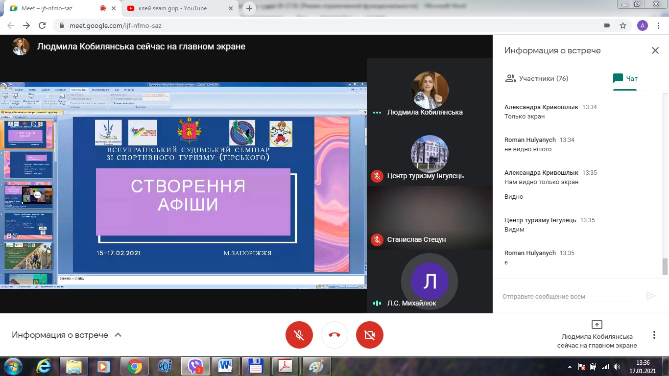Click the network signal icon in system tray
Image resolution: width=669 pixels, height=376 pixels.
605,367
